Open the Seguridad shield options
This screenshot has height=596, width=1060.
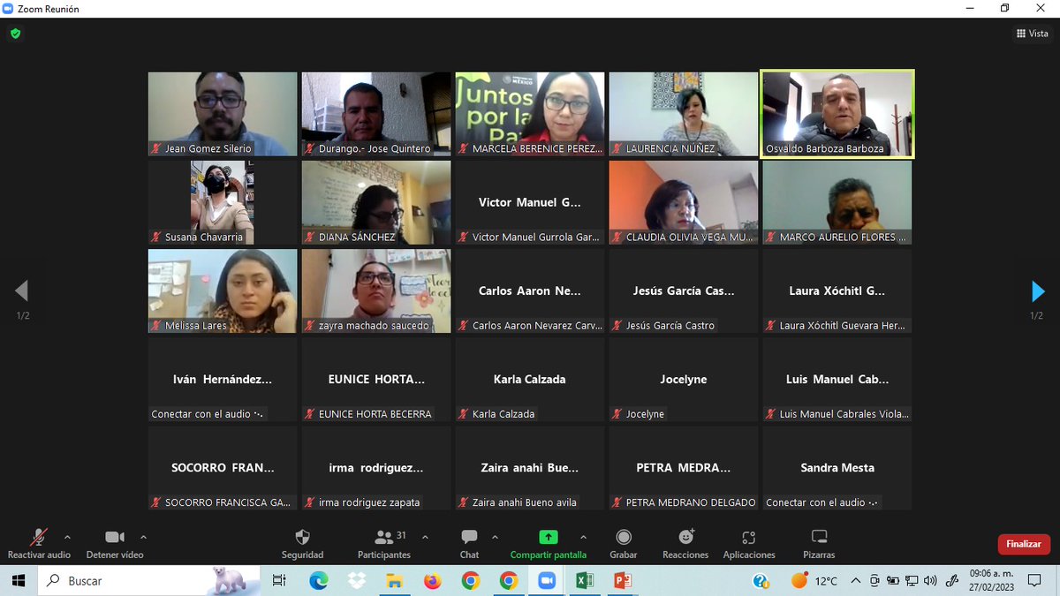302,544
